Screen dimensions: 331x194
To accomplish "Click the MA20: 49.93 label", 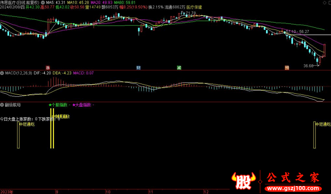I will [x=101, y=3].
